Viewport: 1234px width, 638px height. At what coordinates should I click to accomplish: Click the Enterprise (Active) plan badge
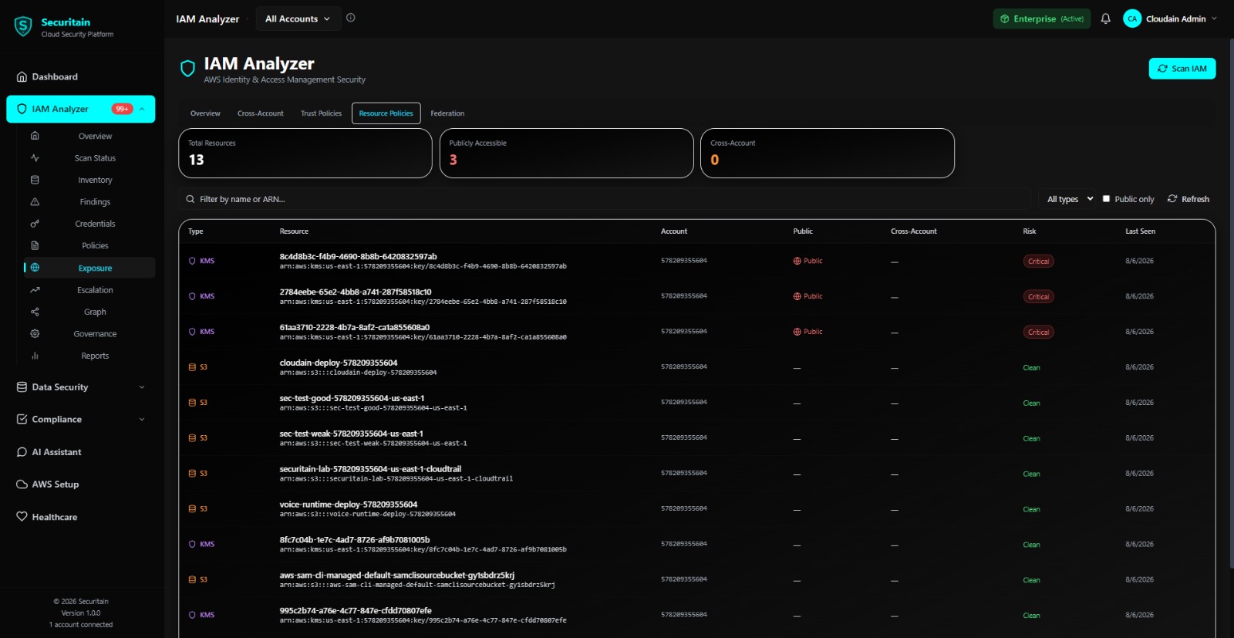(1041, 19)
